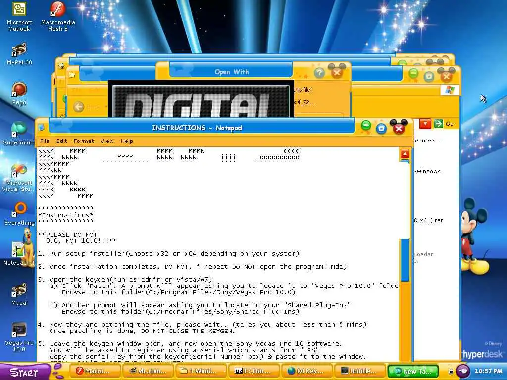Viewport: 507px width, 380px height.
Task: Launch Notepad++ desktop icon
Action: click(x=18, y=254)
